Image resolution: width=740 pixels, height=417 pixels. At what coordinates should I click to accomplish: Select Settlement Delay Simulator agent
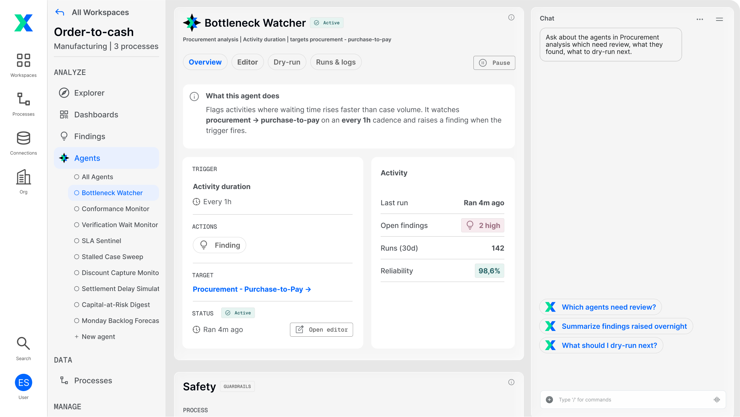click(x=114, y=289)
